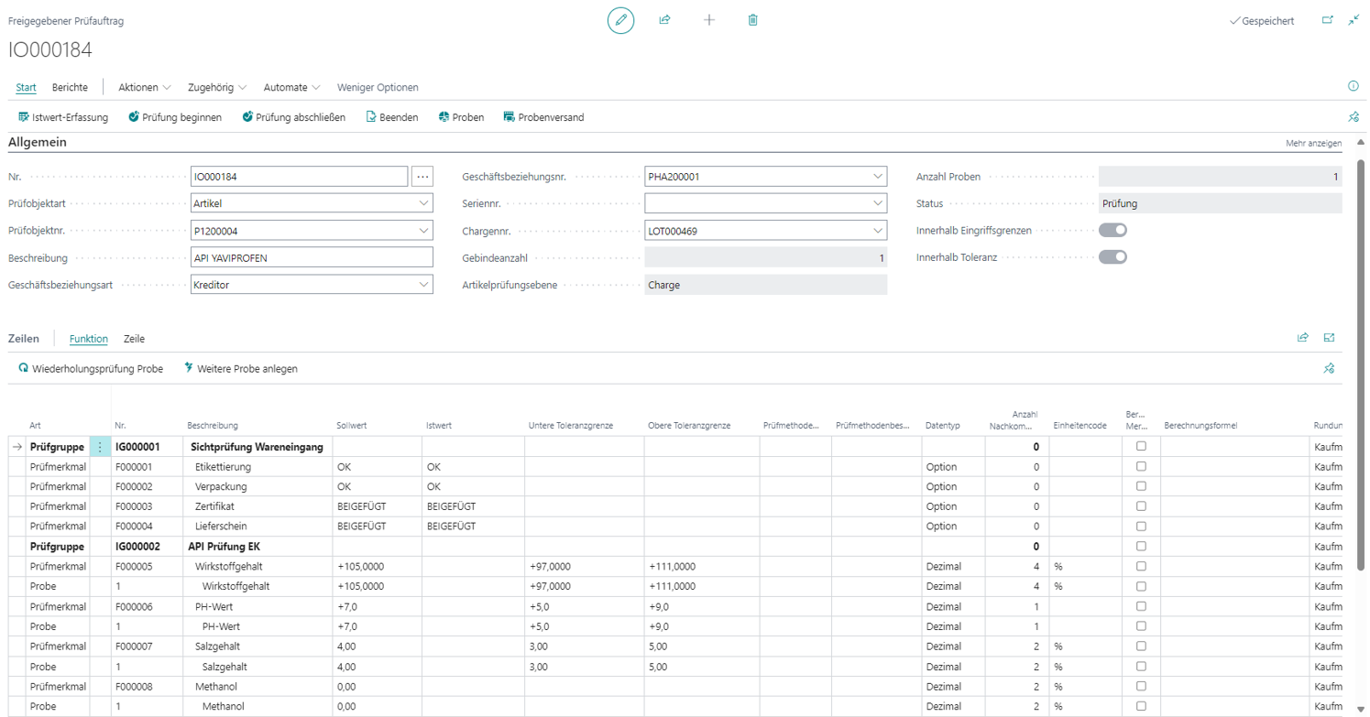Image resolution: width=1370 pixels, height=717 pixels.
Task: Disable the Innerhalb Eingriffsgrenzen toggle
Action: click(x=1112, y=229)
